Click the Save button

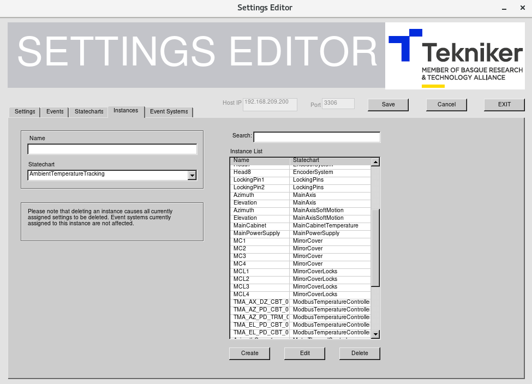click(x=388, y=105)
